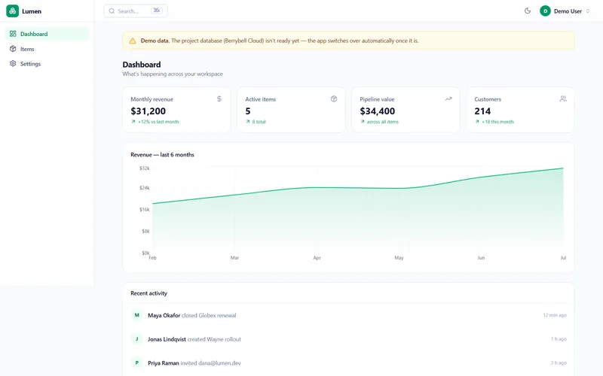This screenshot has height=376, width=603.
Task: Click the dollar icon on Monthly revenue card
Action: (219, 99)
